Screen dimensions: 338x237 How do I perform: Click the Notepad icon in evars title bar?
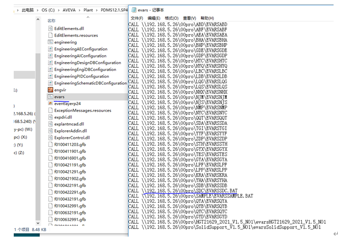point(134,10)
